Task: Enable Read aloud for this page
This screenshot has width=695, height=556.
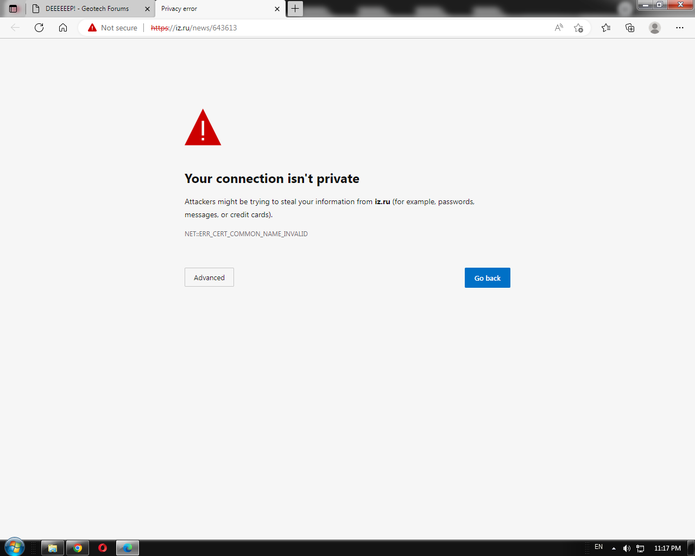Action: click(x=559, y=28)
